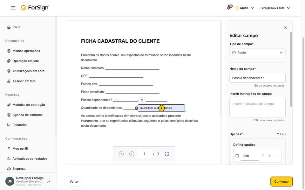Remove option with minus icon

pyautogui.click(x=277, y=156)
